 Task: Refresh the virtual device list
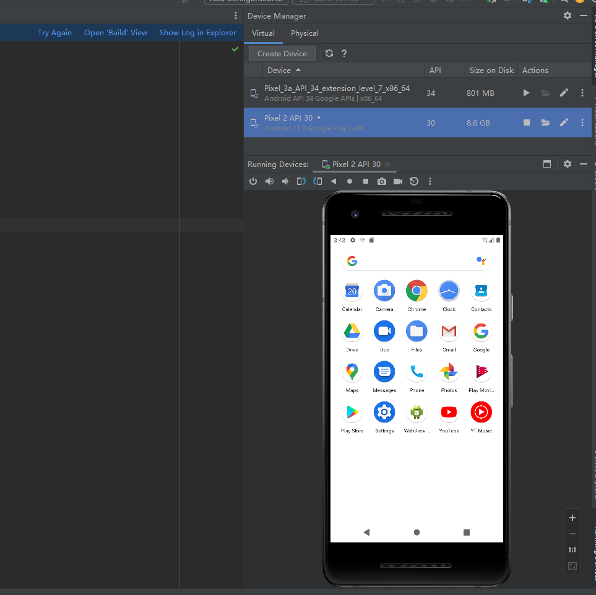pos(329,53)
